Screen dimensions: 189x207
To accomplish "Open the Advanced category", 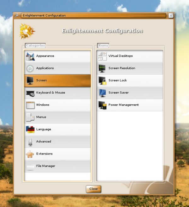I will point(58,142).
